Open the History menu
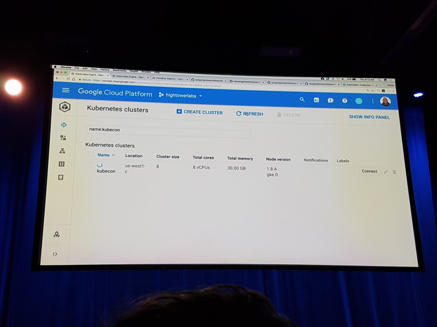This screenshot has height=327, width=437. pyautogui.click(x=105, y=69)
